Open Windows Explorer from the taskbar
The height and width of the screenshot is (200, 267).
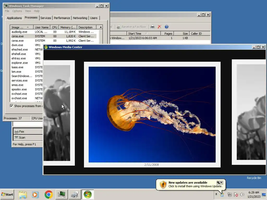23,194
